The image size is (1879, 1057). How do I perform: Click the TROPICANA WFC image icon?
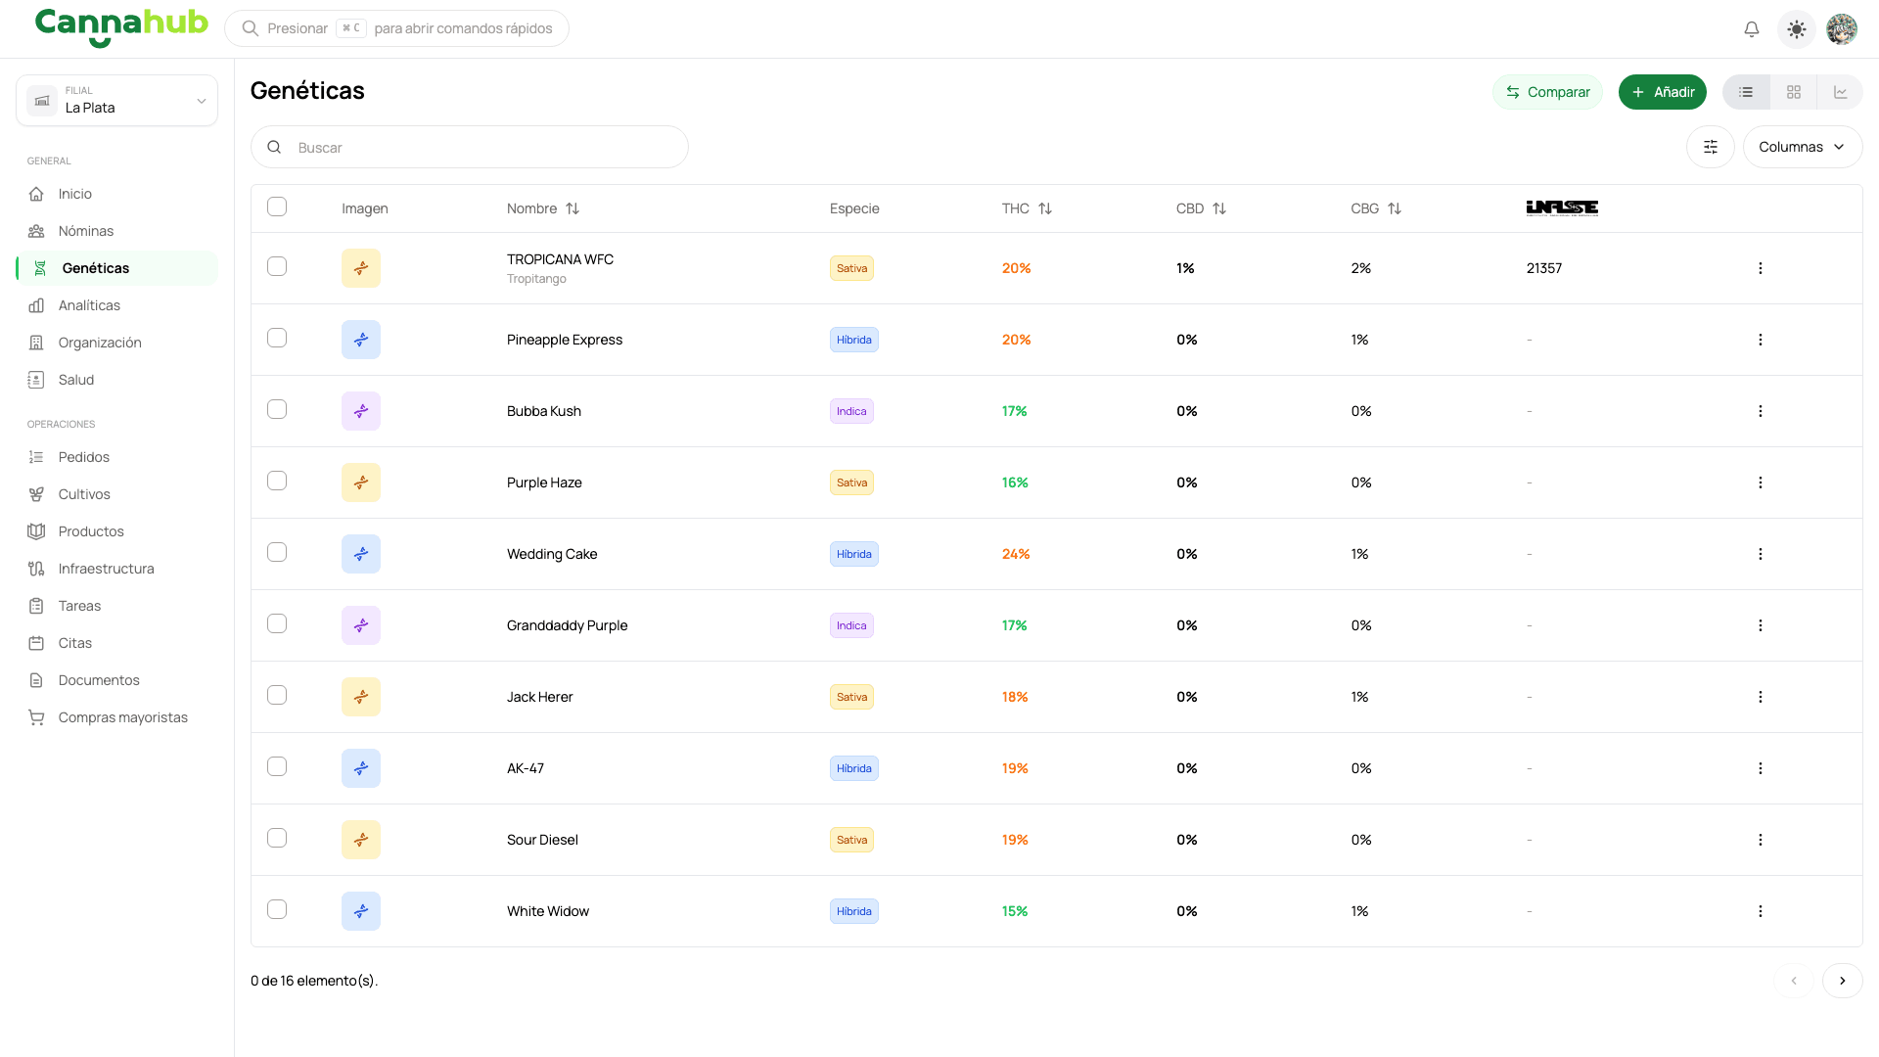point(361,268)
